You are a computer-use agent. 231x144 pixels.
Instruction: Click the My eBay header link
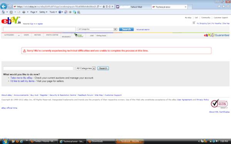point(188,18)
